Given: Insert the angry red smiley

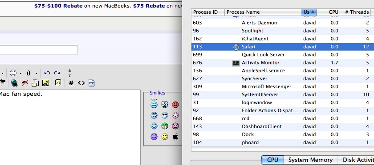Looking at the screenshot, I should tap(175, 104).
